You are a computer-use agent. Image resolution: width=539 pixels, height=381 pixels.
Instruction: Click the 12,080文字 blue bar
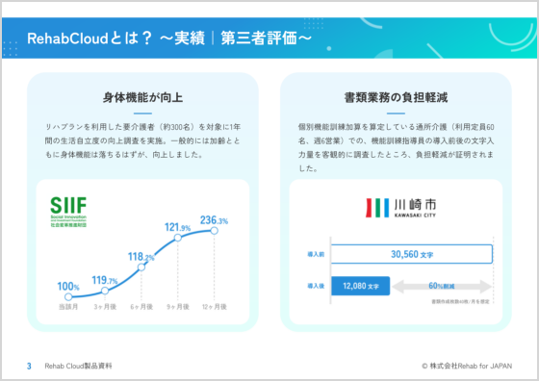pos(360,286)
